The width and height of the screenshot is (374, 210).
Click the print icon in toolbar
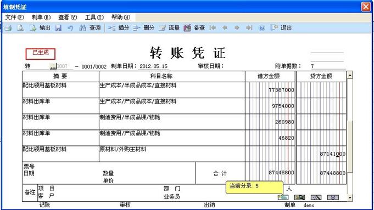(x=8, y=28)
